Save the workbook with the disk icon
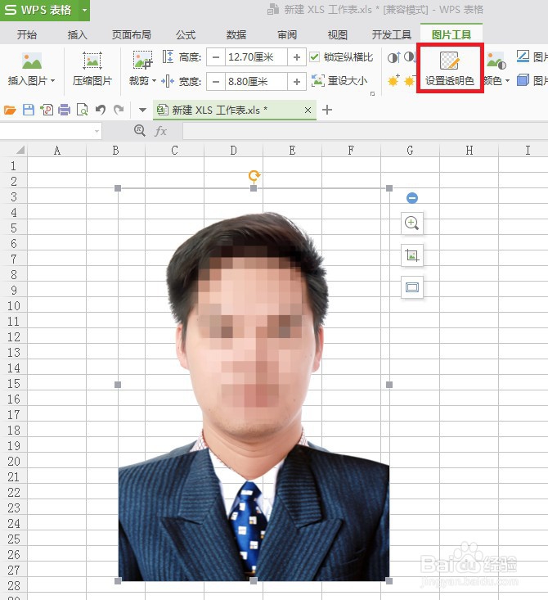 (29, 111)
